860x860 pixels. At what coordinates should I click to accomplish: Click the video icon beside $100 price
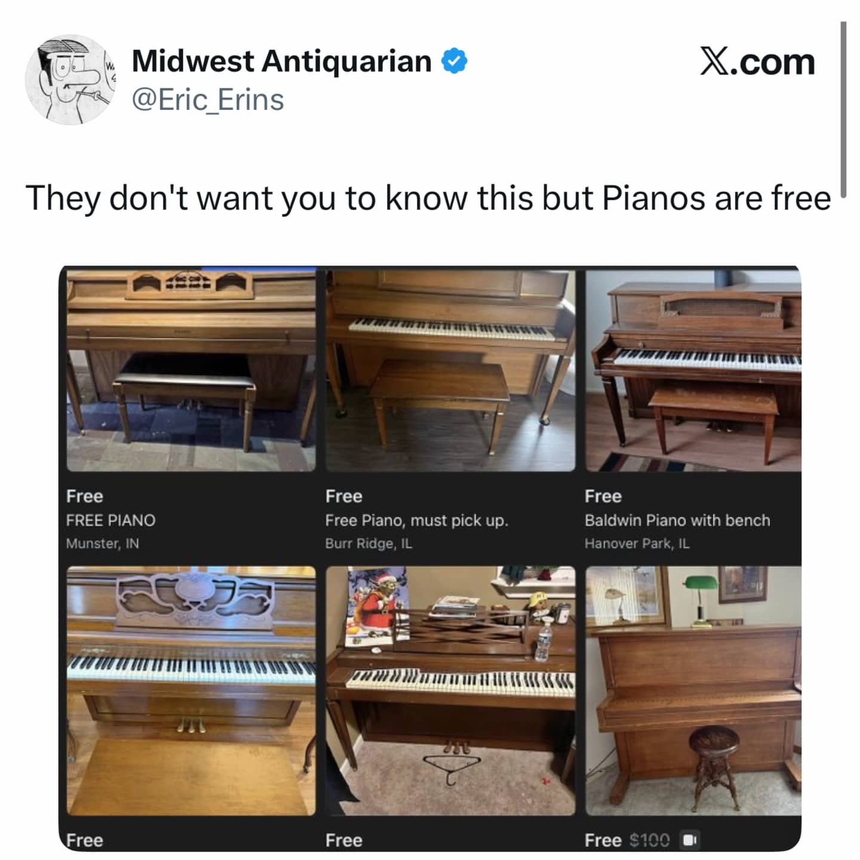[x=689, y=840]
